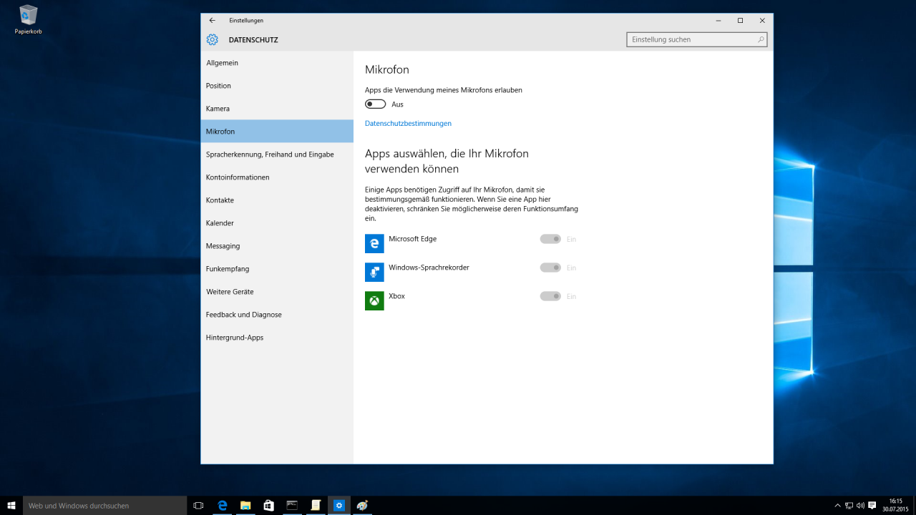Toggle Windows-Sprachrekorder microphone switch

point(550,268)
